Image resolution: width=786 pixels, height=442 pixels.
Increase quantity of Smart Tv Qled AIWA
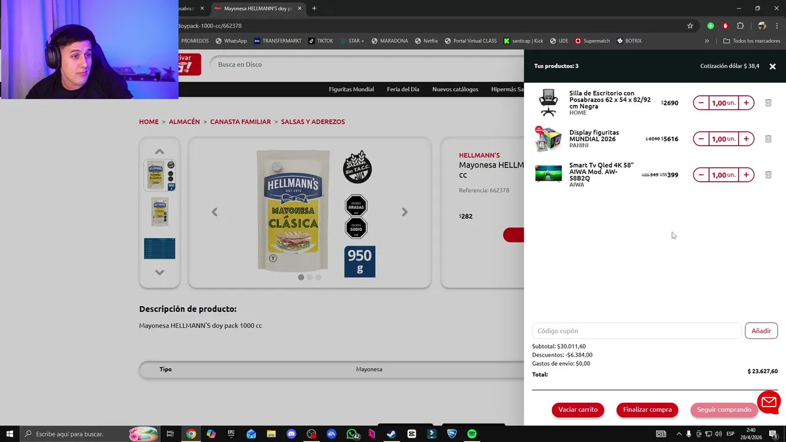pos(746,175)
